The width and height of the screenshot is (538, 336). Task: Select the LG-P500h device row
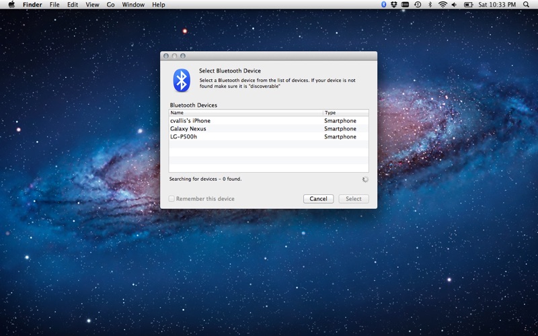pos(268,136)
